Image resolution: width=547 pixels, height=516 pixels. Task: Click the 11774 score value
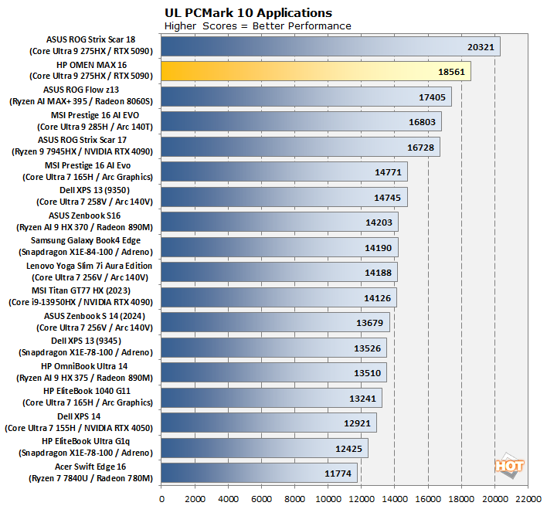(x=338, y=474)
